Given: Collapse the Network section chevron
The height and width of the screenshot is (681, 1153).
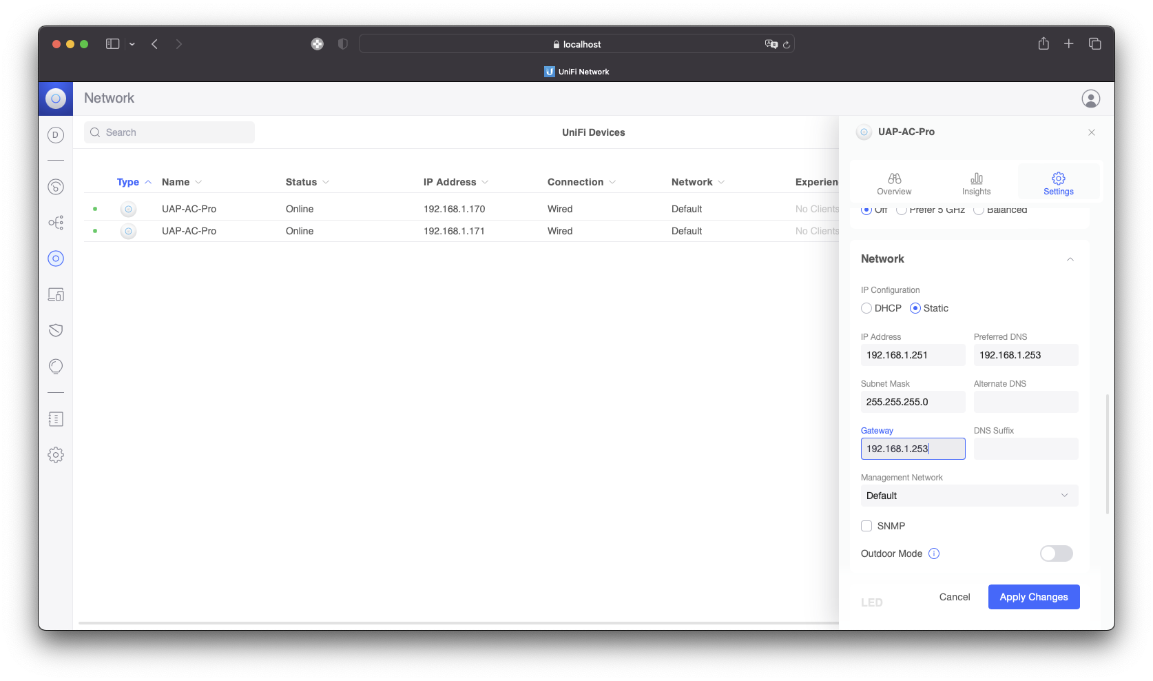Looking at the screenshot, I should (1070, 259).
